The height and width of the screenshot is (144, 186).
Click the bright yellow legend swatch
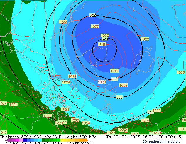point(62,140)
